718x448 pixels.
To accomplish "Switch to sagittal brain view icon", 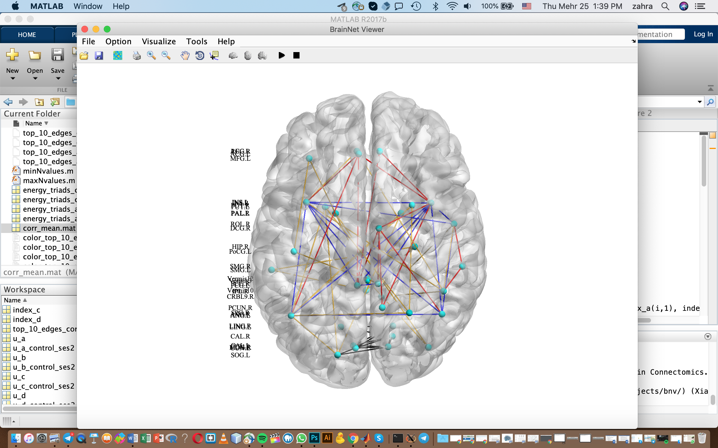I will click(x=233, y=55).
